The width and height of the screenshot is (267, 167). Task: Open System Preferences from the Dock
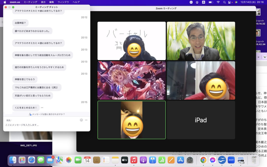(190, 160)
